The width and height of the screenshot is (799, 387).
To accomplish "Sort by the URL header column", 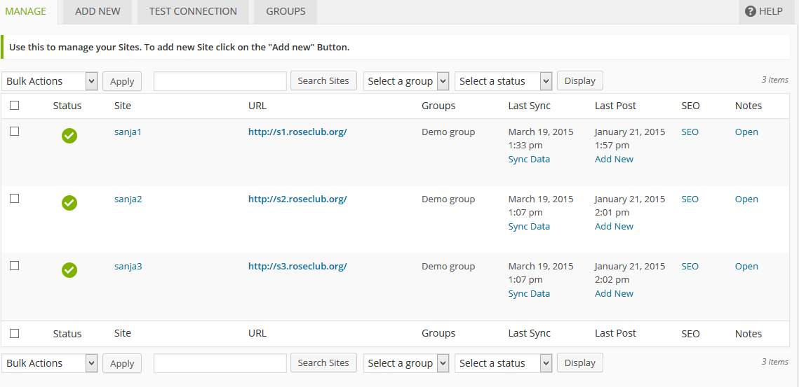I will (x=257, y=106).
